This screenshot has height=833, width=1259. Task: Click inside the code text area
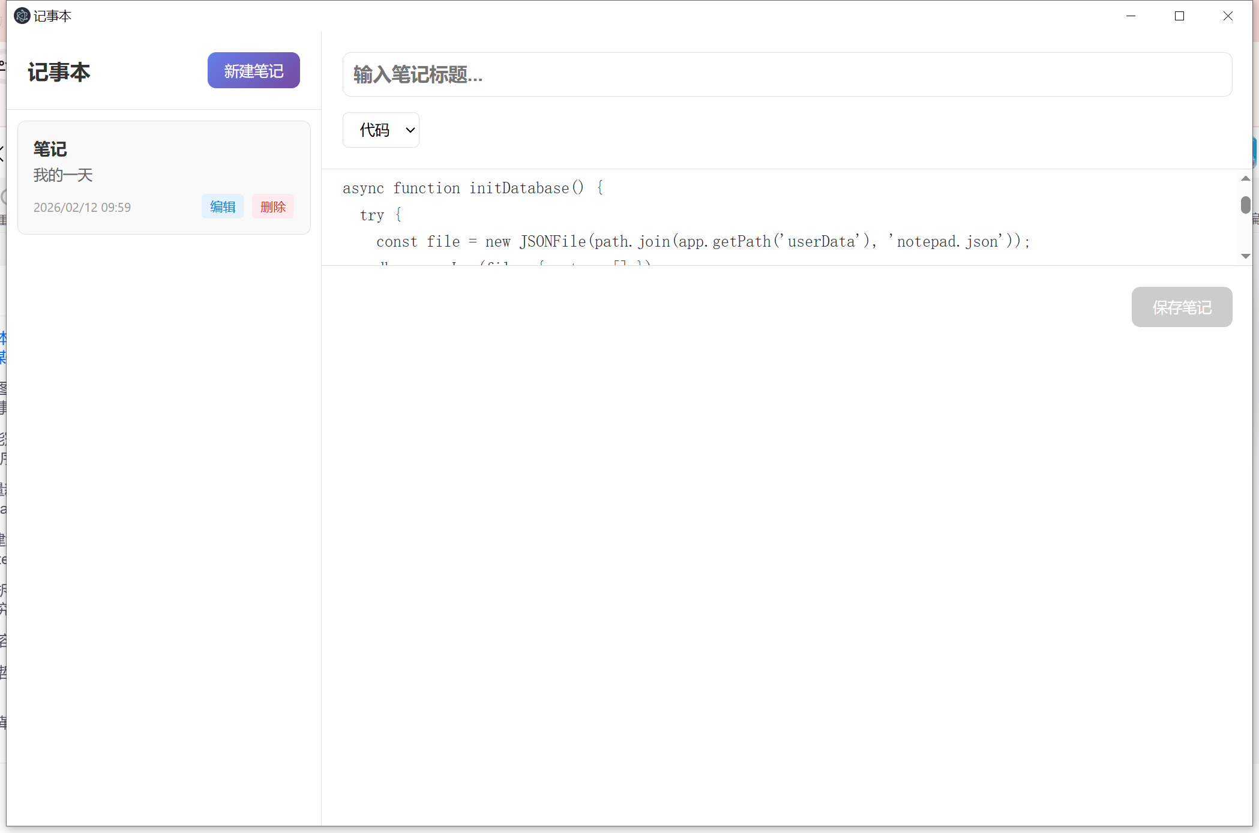tap(780, 216)
